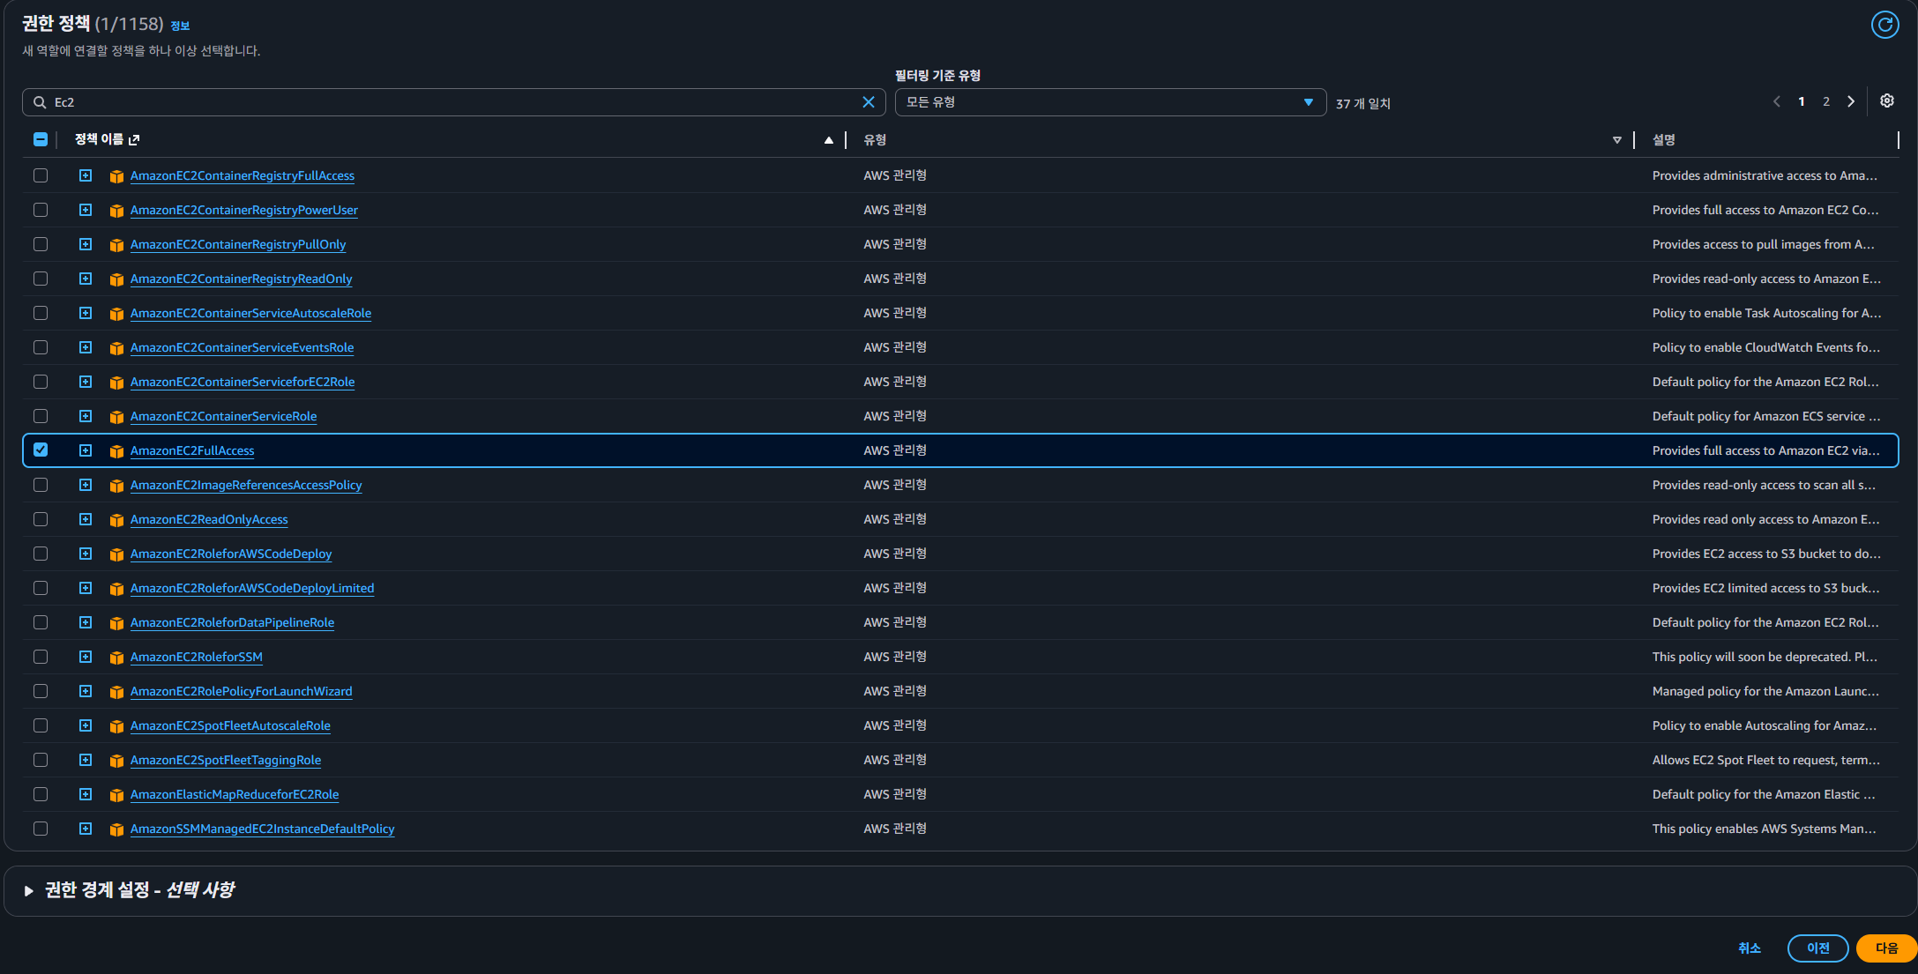Click the 37 개 일치 match count
The width and height of the screenshot is (1918, 974).
coord(1363,104)
